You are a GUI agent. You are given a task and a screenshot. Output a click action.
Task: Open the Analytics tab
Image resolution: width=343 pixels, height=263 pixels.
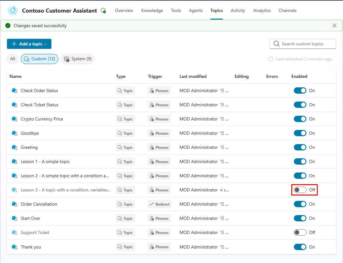(262, 10)
